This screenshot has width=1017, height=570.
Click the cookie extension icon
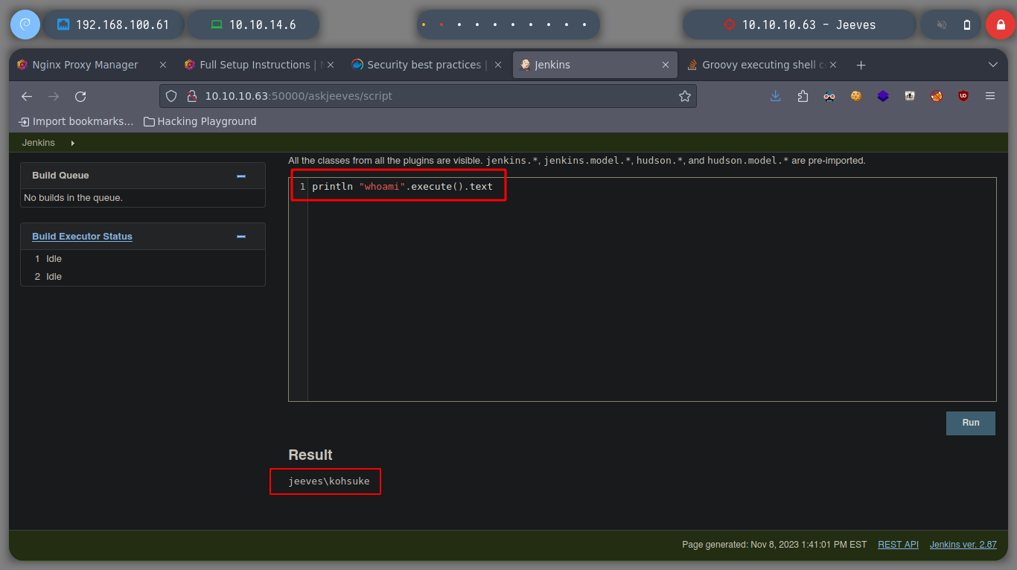coord(856,96)
